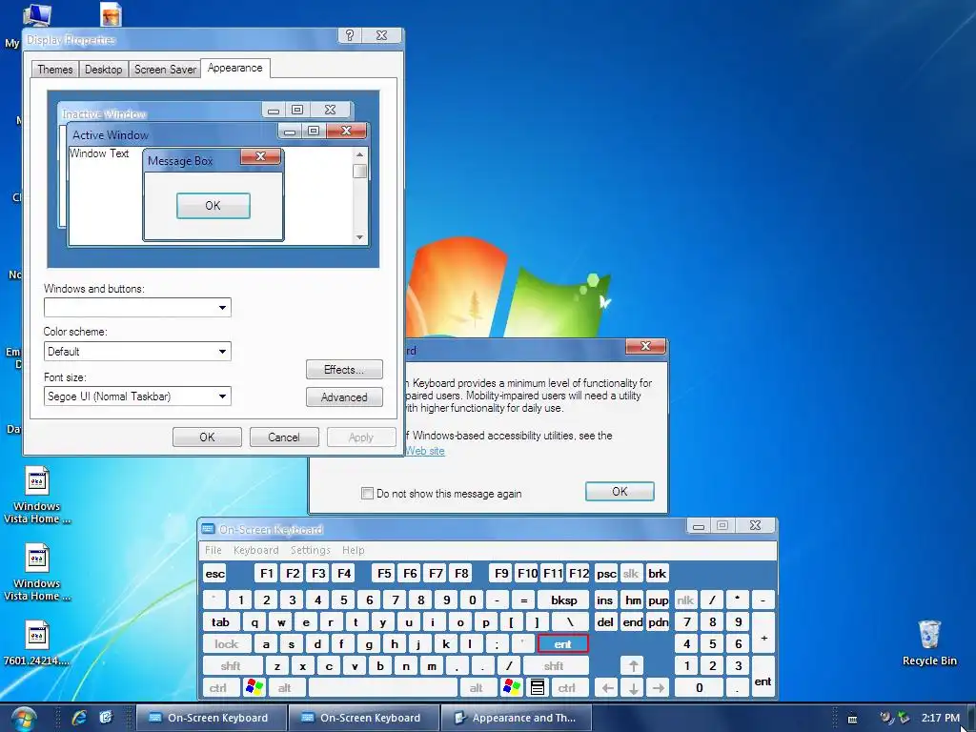Click the up arrow key on keyboard
The width and height of the screenshot is (976, 732).
[633, 666]
